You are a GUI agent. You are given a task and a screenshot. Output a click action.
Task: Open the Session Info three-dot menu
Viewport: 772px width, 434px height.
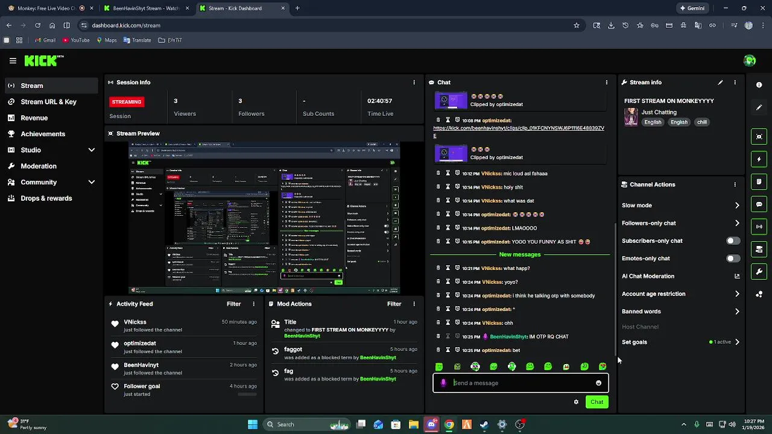pyautogui.click(x=414, y=83)
